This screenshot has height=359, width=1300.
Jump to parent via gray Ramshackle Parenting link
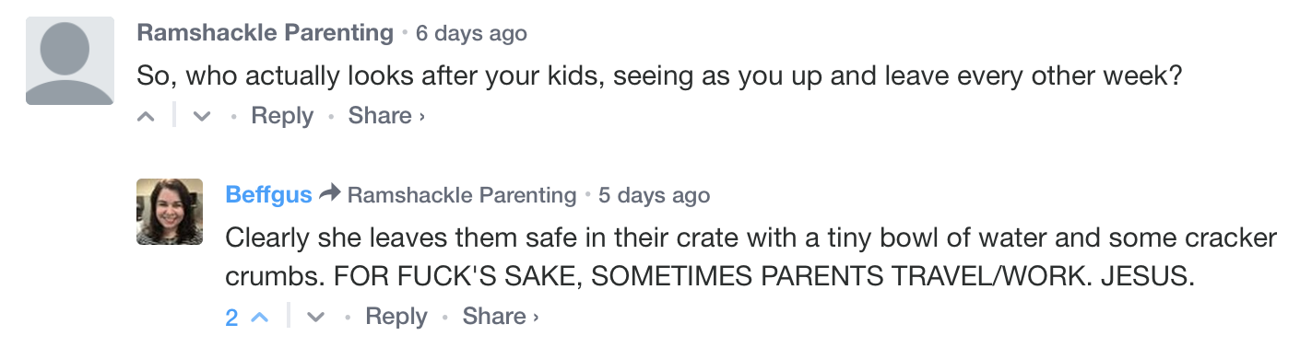(x=462, y=195)
